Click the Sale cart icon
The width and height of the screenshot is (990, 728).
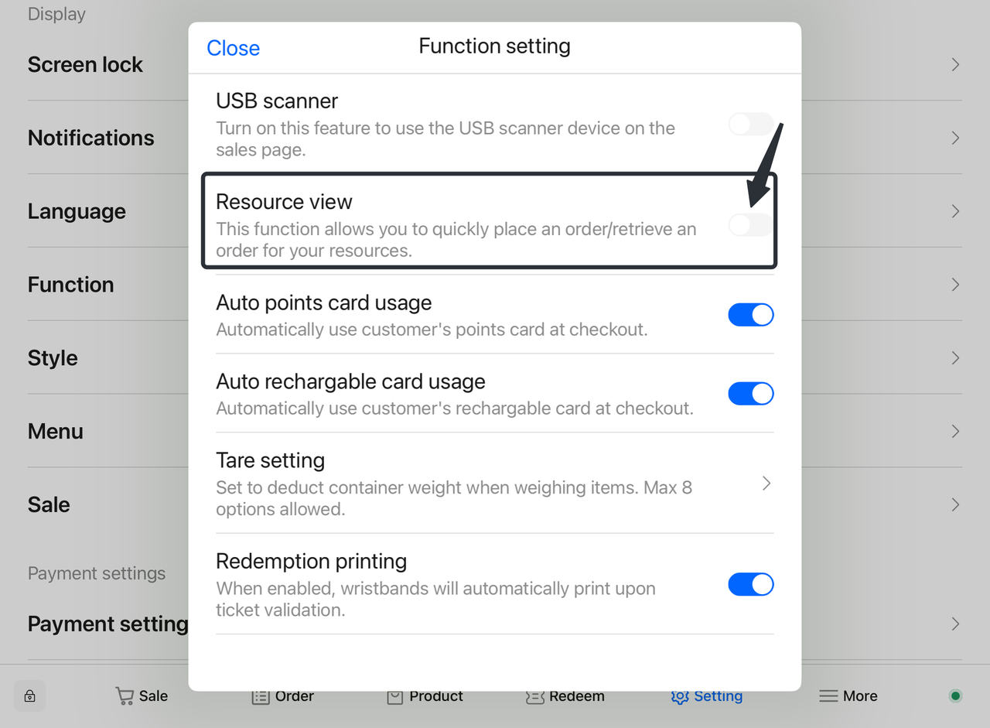tap(124, 696)
